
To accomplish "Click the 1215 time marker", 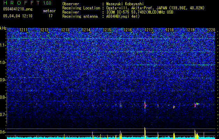I will 107,30.
